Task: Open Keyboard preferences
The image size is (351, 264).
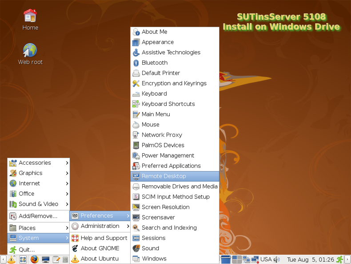Action: click(175, 94)
